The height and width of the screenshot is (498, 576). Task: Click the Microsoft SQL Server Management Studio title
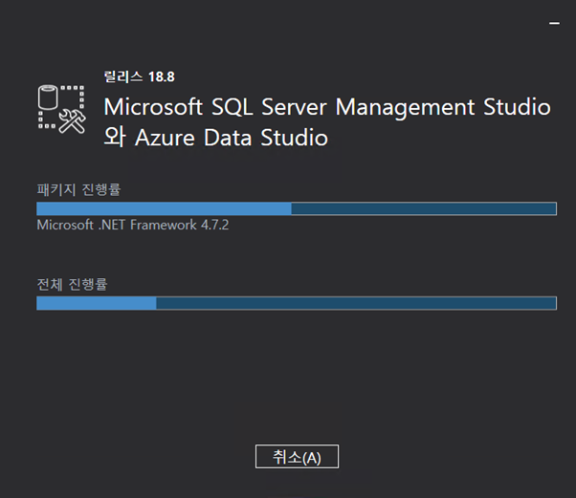click(327, 107)
